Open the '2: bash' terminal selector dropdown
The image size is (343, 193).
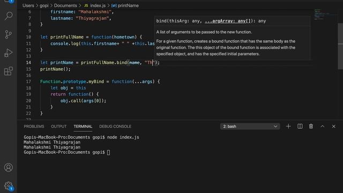pos(250,127)
